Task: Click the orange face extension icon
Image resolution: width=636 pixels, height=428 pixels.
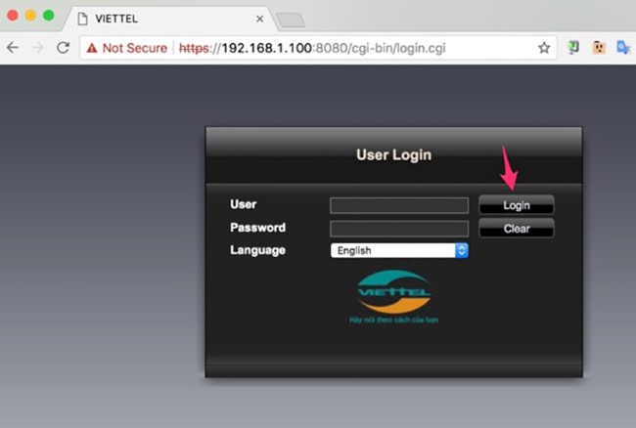Action: [x=598, y=47]
